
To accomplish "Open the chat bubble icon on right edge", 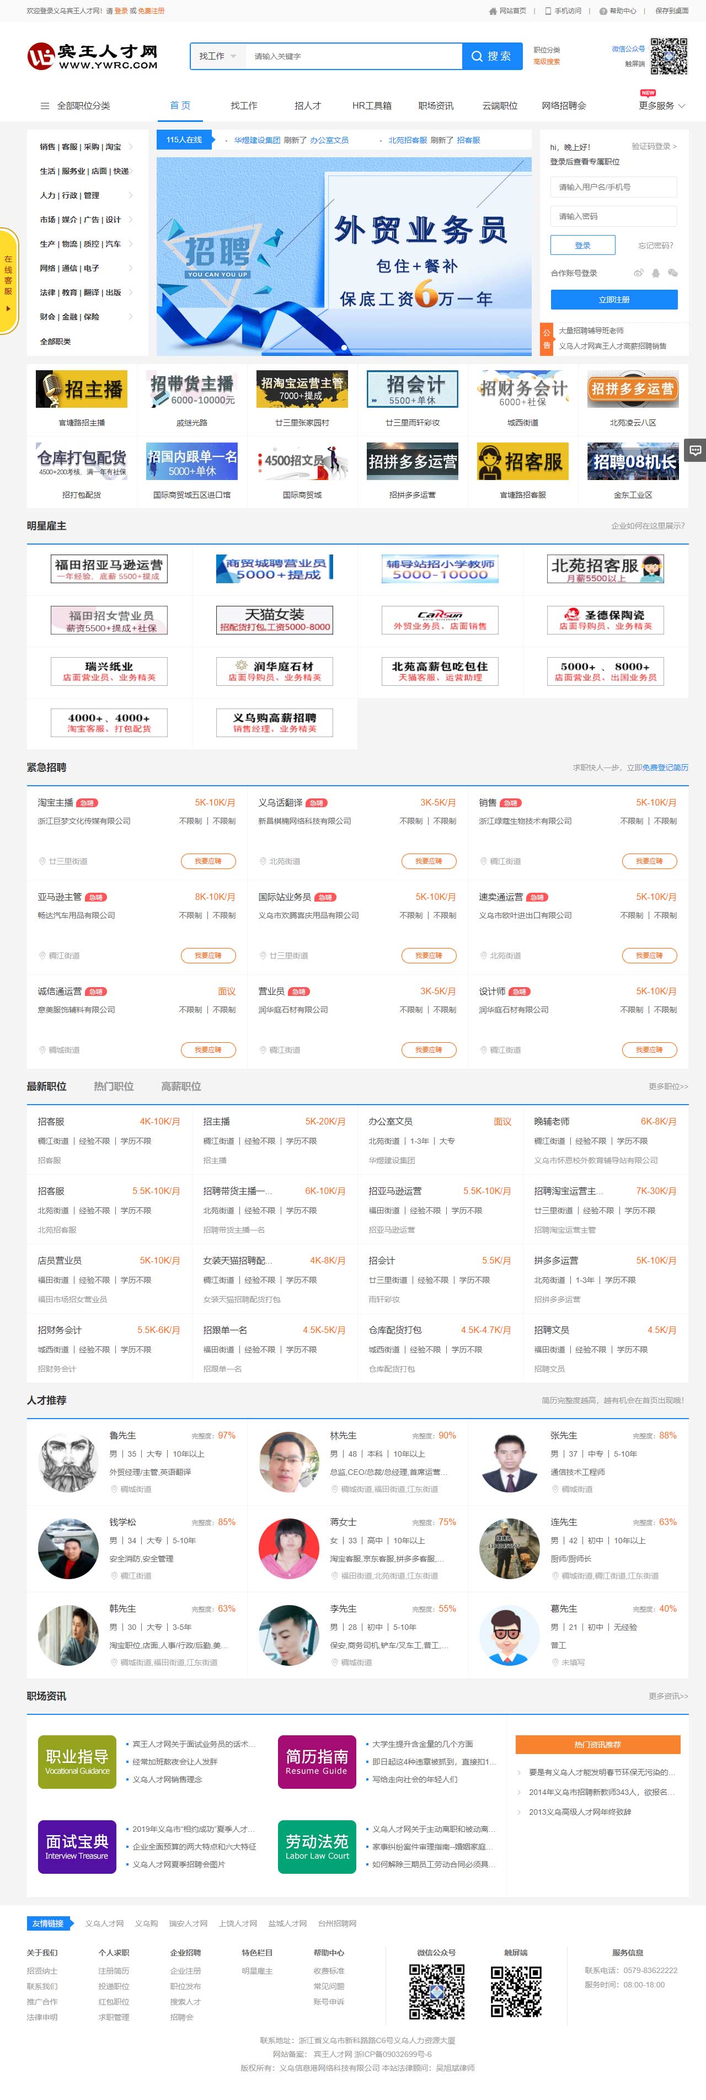I will pyautogui.click(x=696, y=450).
